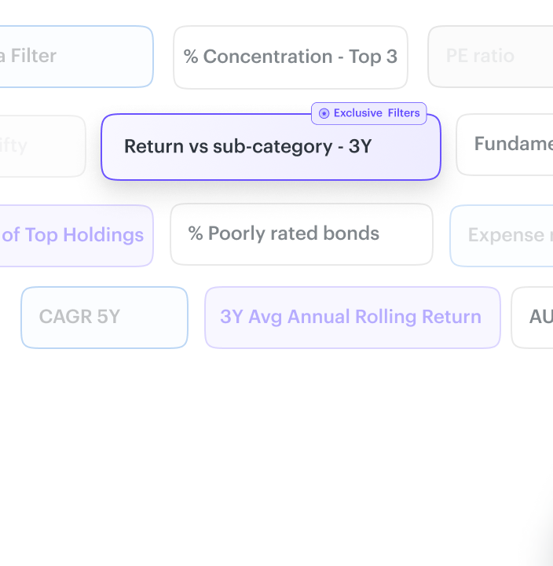Open the Expense ratio filter chip
The width and height of the screenshot is (553, 566).
(x=503, y=236)
